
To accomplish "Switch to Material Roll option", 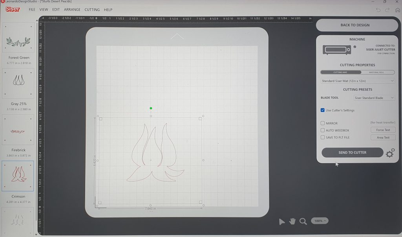I will tap(376, 72).
